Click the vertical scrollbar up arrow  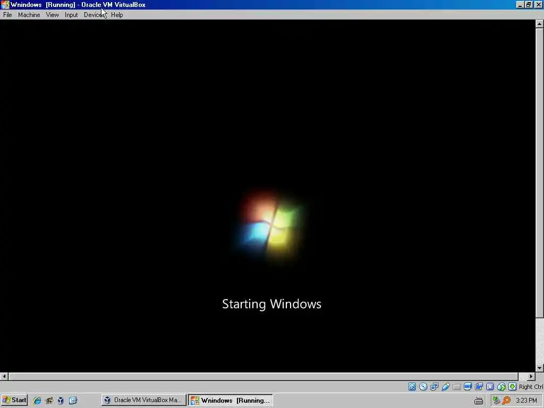(540, 24)
